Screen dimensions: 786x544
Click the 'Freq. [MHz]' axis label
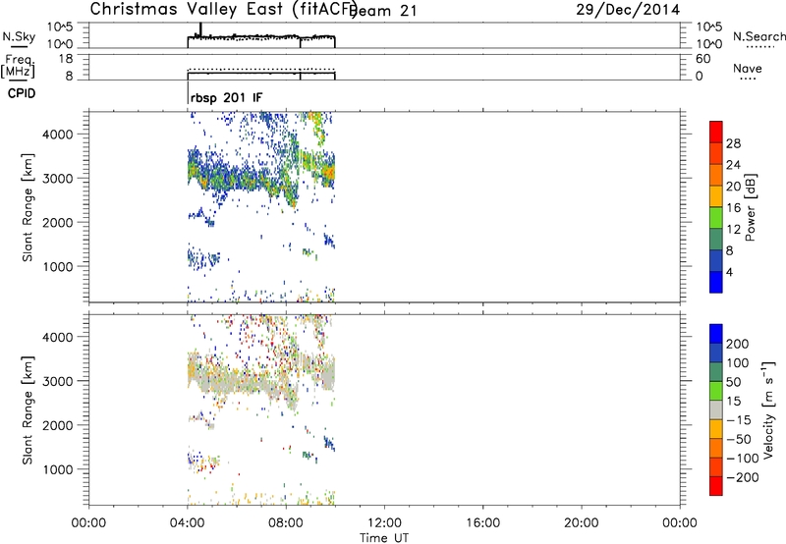(18, 67)
